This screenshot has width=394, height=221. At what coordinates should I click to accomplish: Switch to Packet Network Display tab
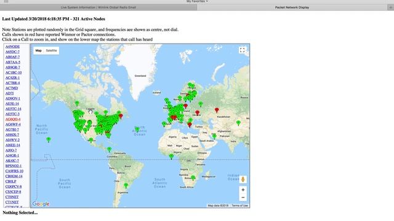(292, 7)
